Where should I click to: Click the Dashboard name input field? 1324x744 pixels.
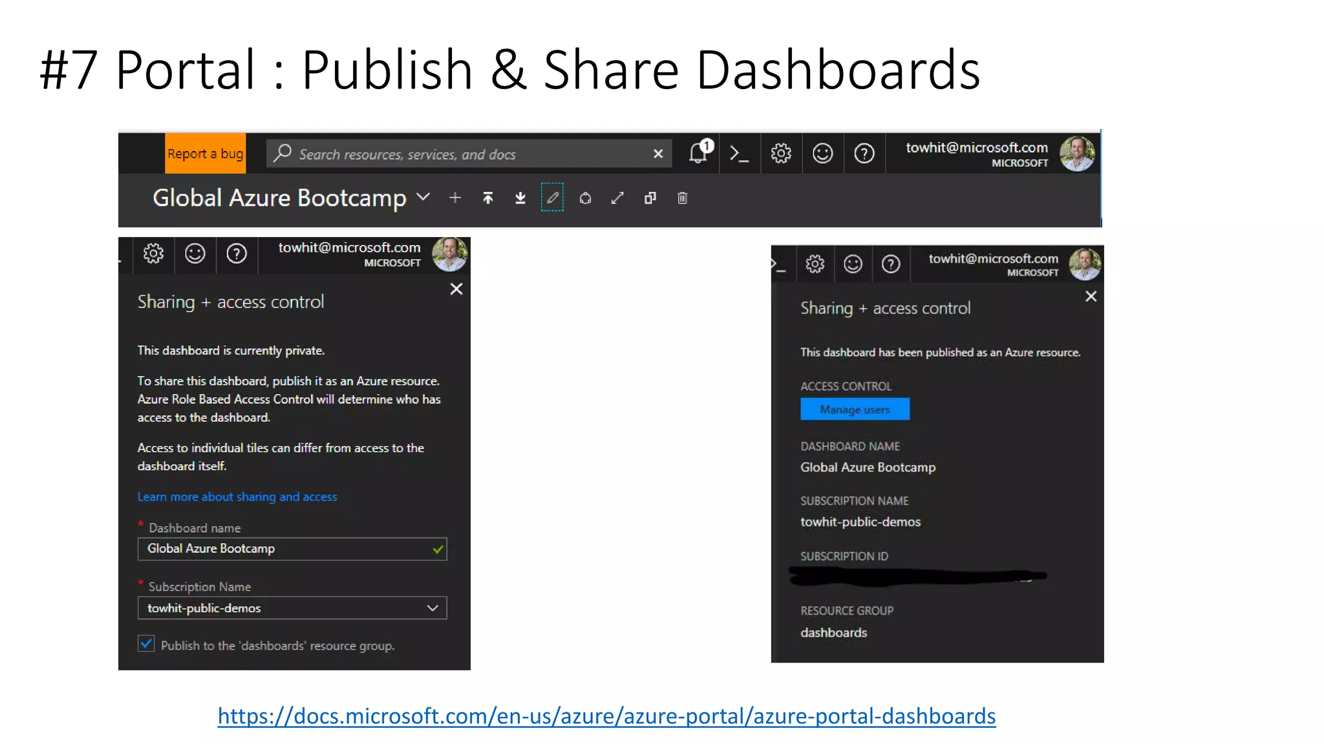pyautogui.click(x=292, y=549)
